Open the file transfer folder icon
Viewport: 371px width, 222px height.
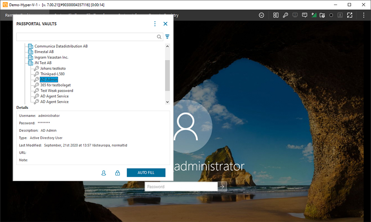322,15
